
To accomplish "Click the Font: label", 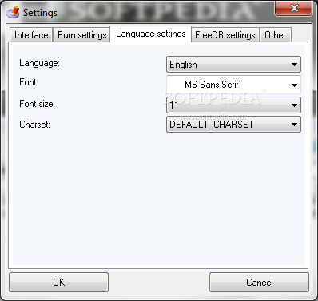I will [x=29, y=82].
